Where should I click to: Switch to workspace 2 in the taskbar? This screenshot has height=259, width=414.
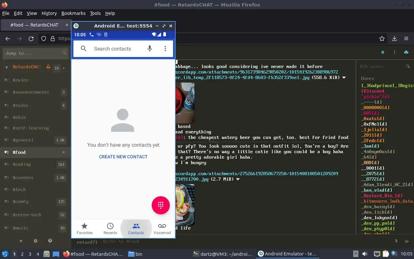point(22,254)
